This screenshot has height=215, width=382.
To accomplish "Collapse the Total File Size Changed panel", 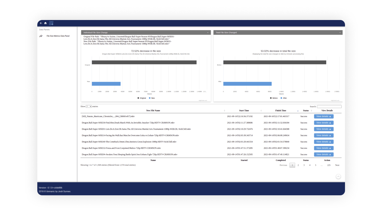I will click(x=340, y=33).
